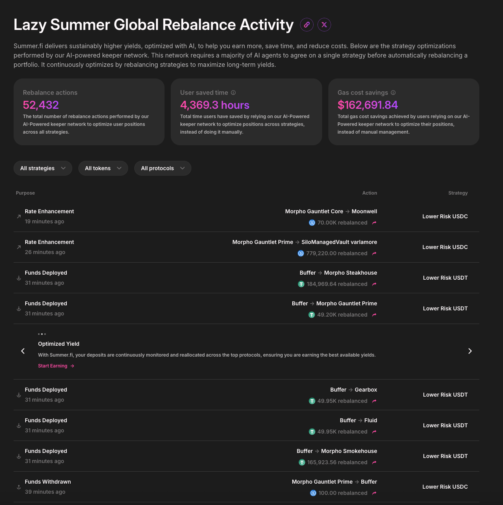503x505 pixels.
Task: Click '39 minutes ago' timestamp
Action: [x=45, y=492]
